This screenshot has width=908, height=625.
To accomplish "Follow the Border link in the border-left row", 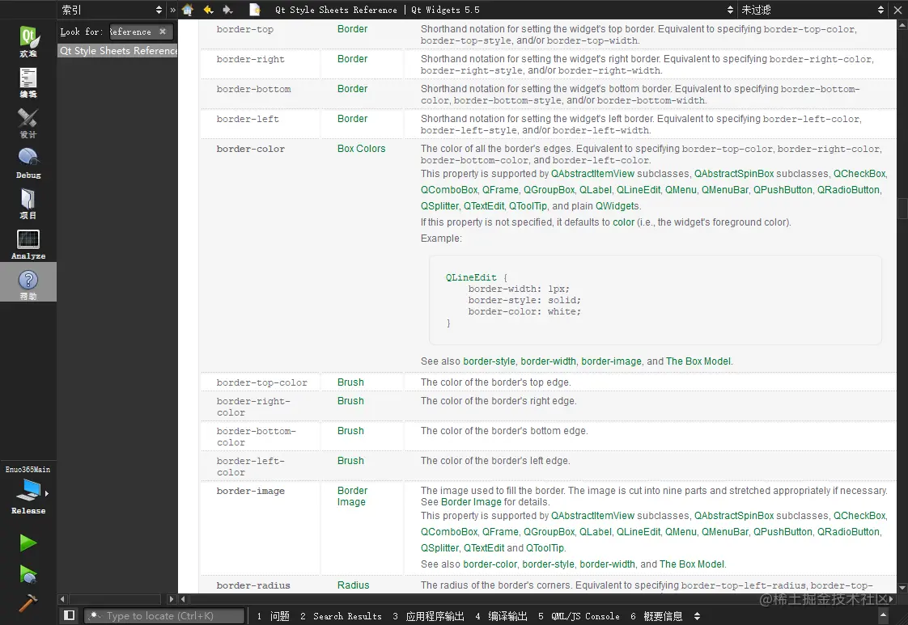I will pos(352,119).
